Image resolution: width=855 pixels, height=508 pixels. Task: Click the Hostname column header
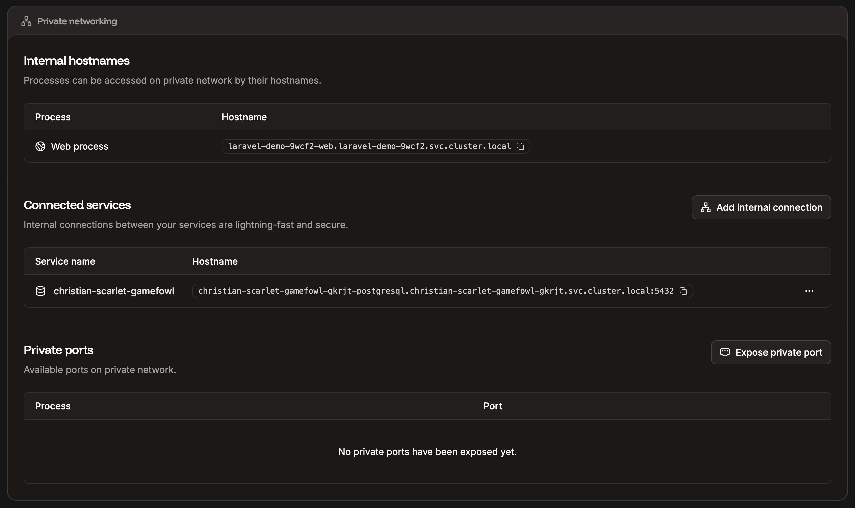[244, 117]
